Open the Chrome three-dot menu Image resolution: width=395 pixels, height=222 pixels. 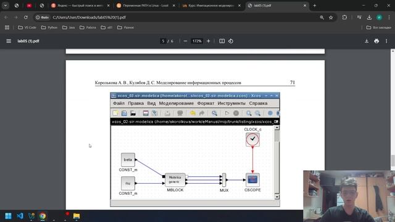tap(389, 17)
